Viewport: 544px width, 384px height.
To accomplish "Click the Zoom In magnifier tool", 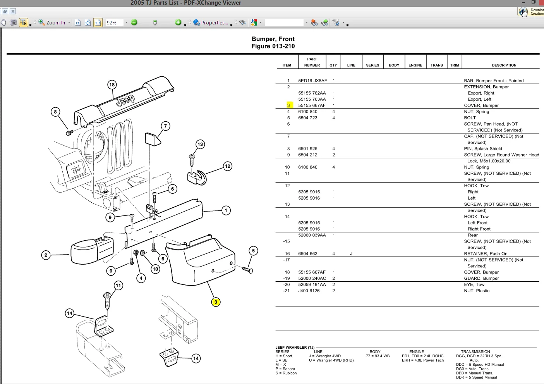I will (52, 22).
